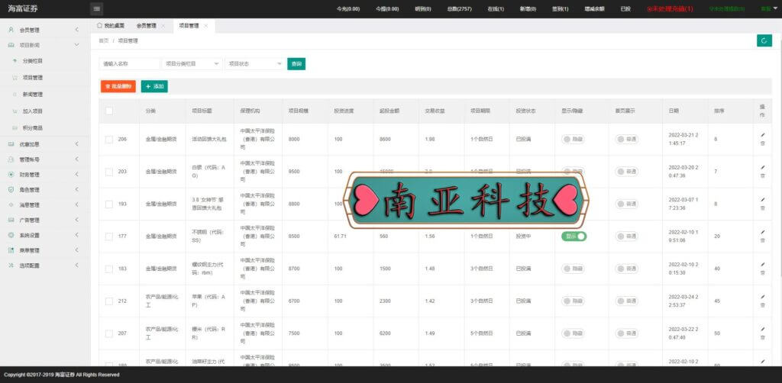Click the 请输入名称 search input field

pos(129,64)
